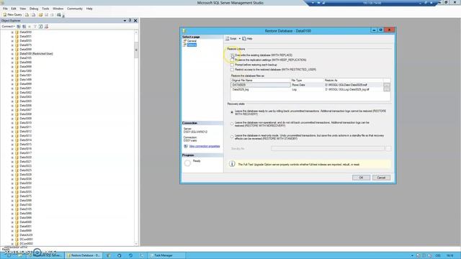
Task: Open the Community menu
Action: [75, 9]
